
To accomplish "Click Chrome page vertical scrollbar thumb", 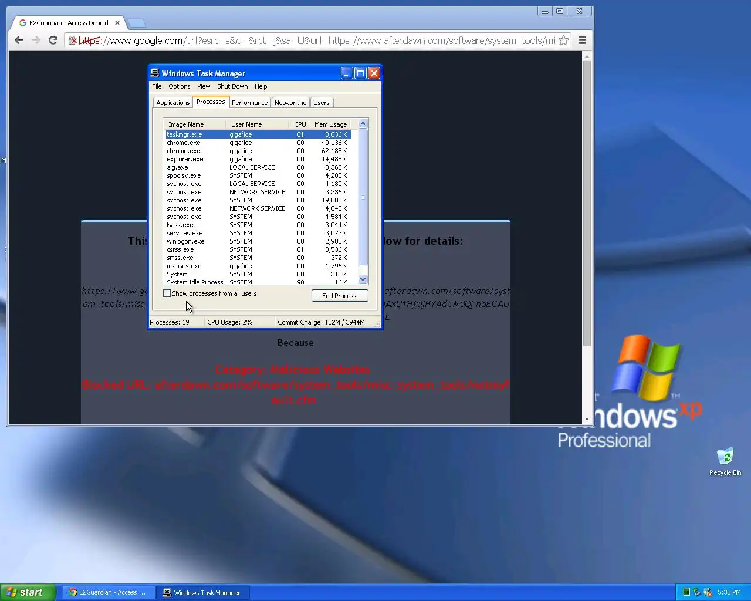I will 587,203.
